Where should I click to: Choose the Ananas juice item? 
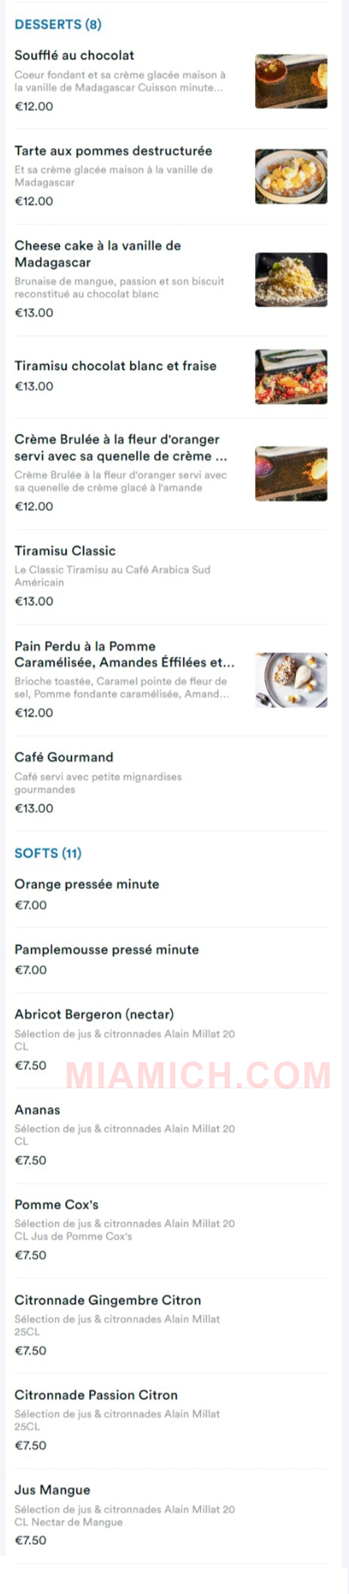pyautogui.click(x=171, y=1134)
